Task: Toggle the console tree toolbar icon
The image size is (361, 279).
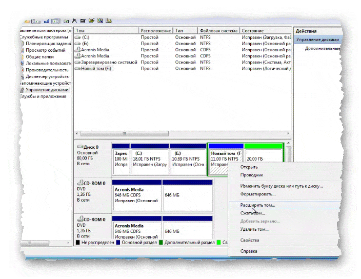Action: [x=36, y=21]
